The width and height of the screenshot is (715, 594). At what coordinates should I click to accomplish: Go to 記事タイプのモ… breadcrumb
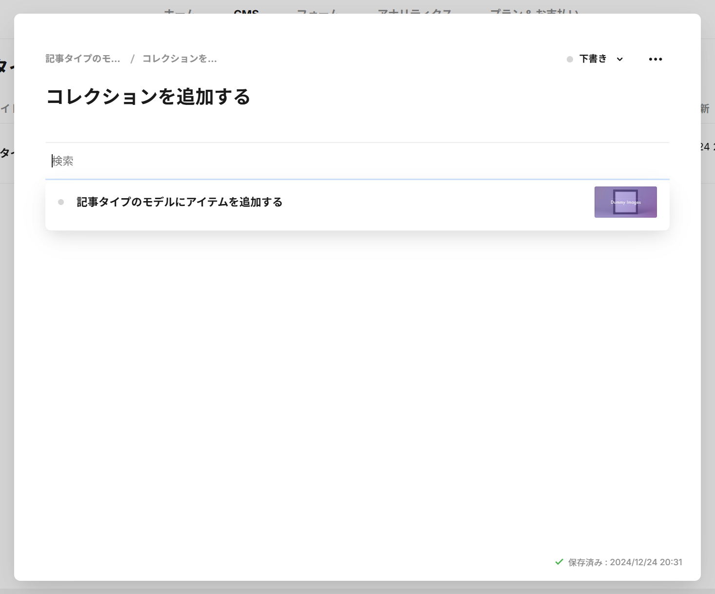point(83,59)
